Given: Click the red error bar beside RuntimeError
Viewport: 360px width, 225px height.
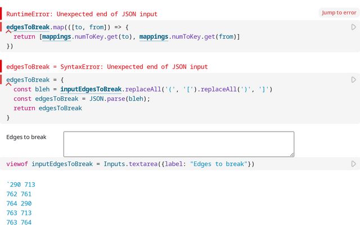Looking at the screenshot, I should click(x=1, y=13).
